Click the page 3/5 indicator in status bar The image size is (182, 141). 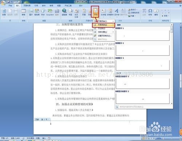[5, 138]
